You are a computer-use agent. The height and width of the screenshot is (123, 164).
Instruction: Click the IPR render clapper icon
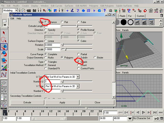click(145, 22)
